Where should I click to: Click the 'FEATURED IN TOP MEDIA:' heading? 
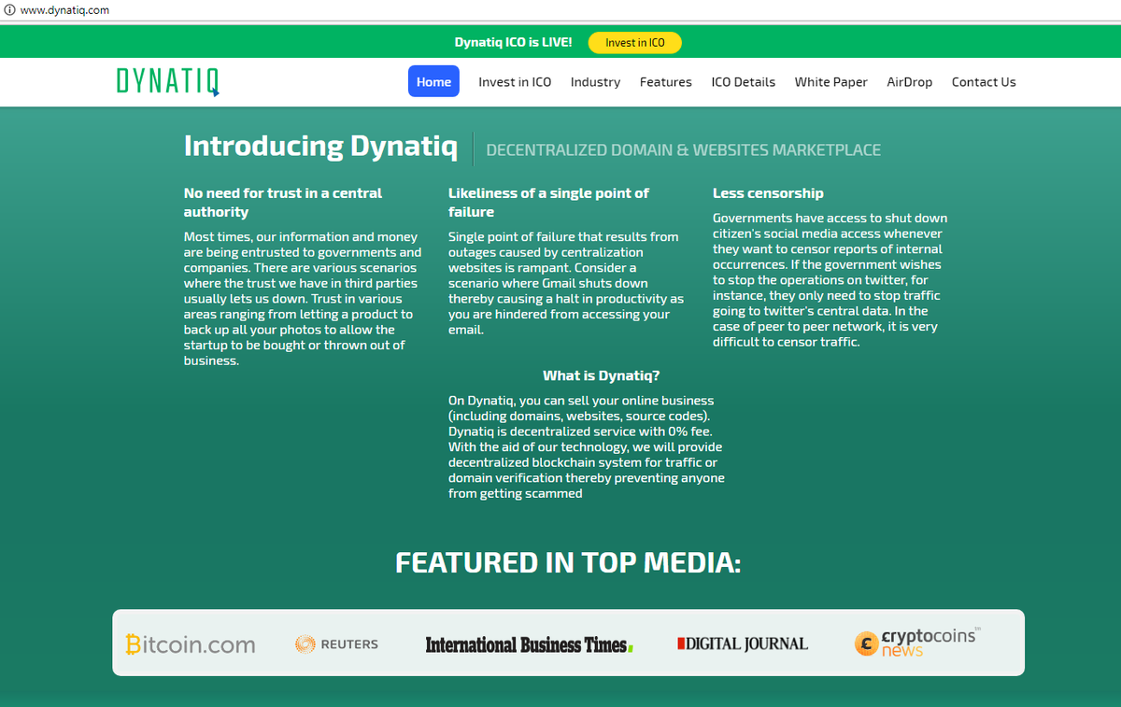(568, 563)
